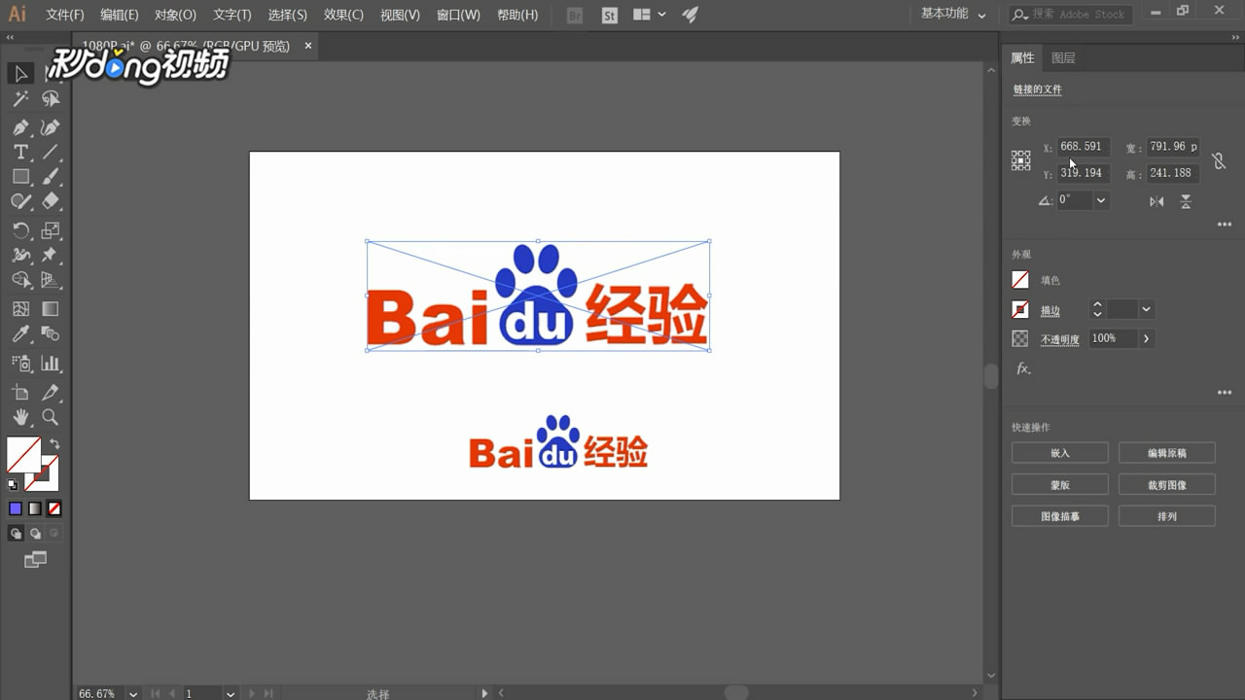Select the Width/Warp tool
Screen dimensions: 1245x700
[20, 255]
